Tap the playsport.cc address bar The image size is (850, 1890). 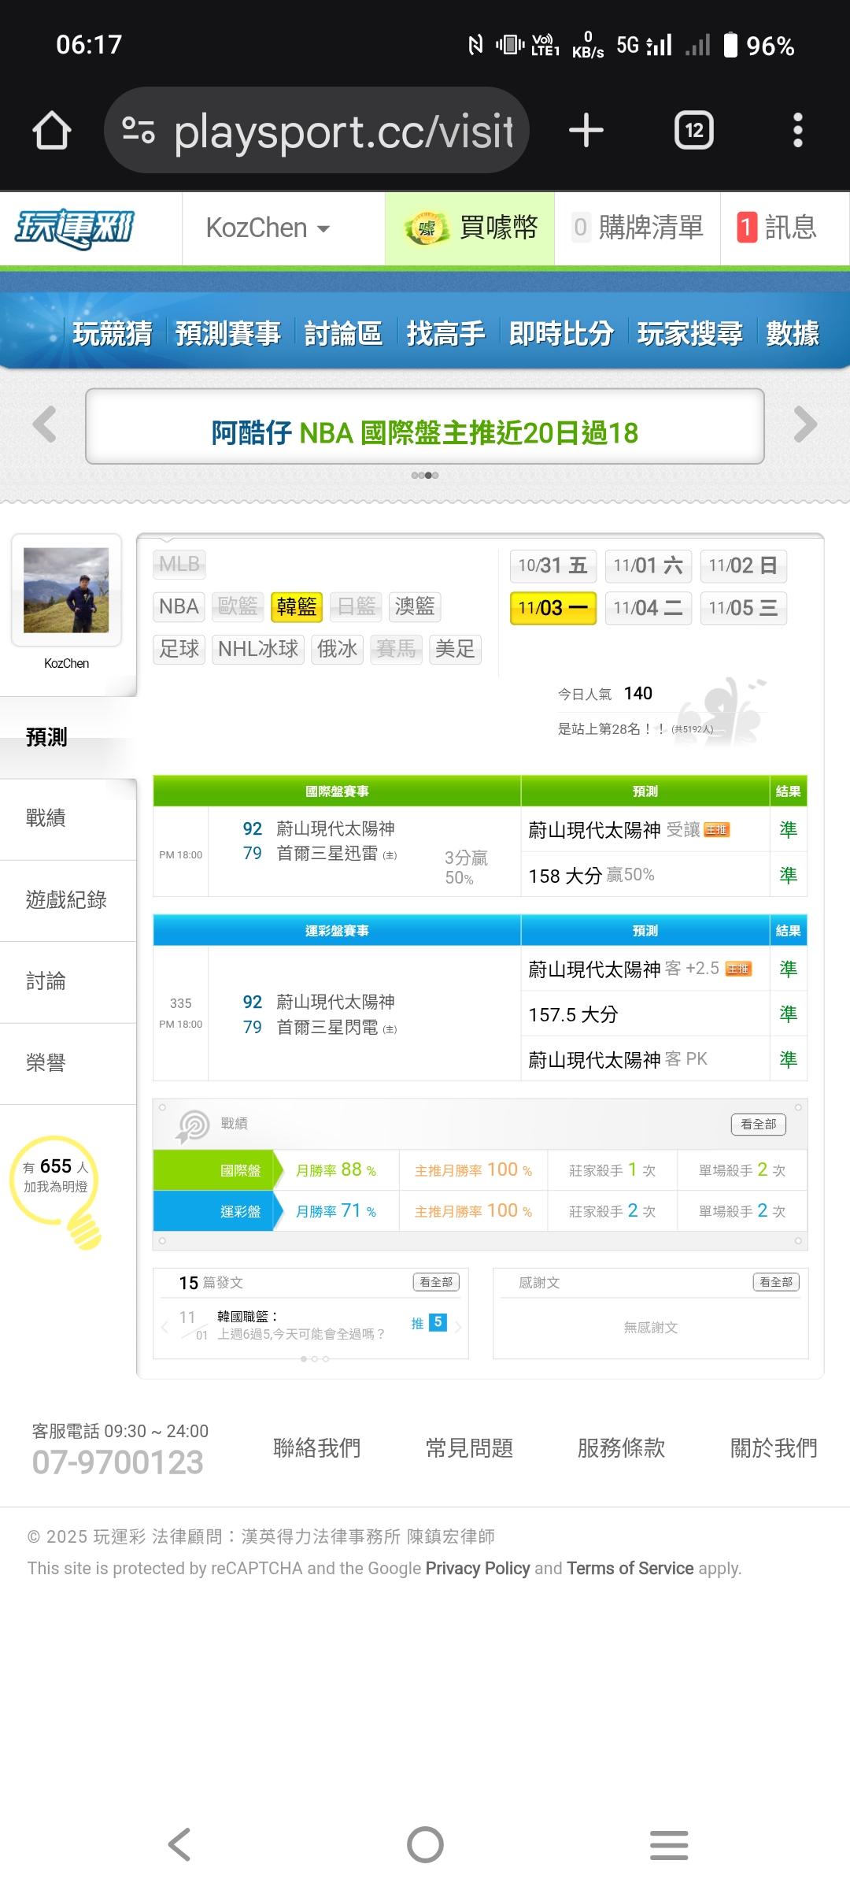(x=316, y=130)
